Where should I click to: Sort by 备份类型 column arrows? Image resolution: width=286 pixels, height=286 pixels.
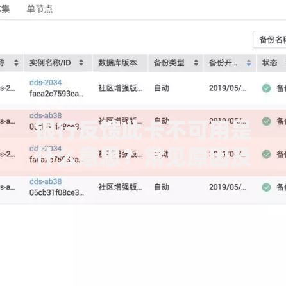[x=196, y=62]
